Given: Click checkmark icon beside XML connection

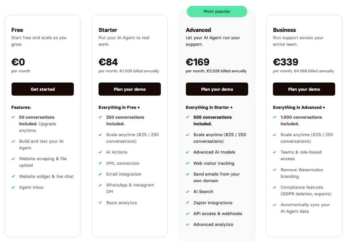Looking at the screenshot, I should (100, 163).
